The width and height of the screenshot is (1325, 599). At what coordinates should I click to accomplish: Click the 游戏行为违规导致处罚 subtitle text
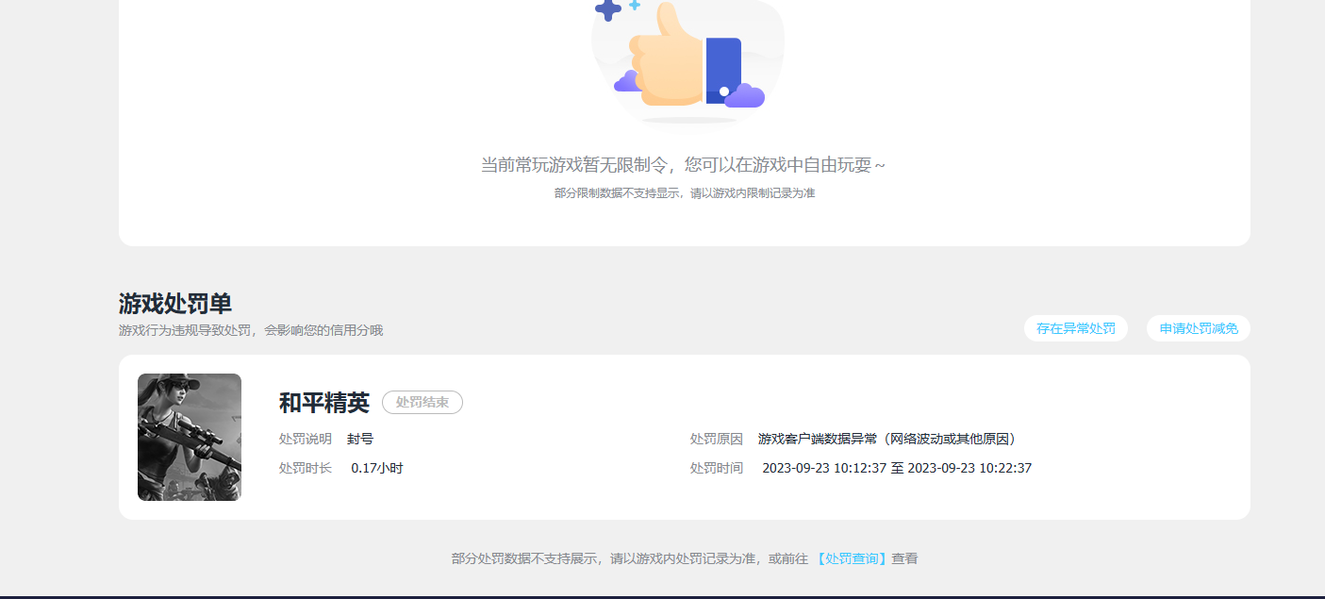[x=251, y=330]
